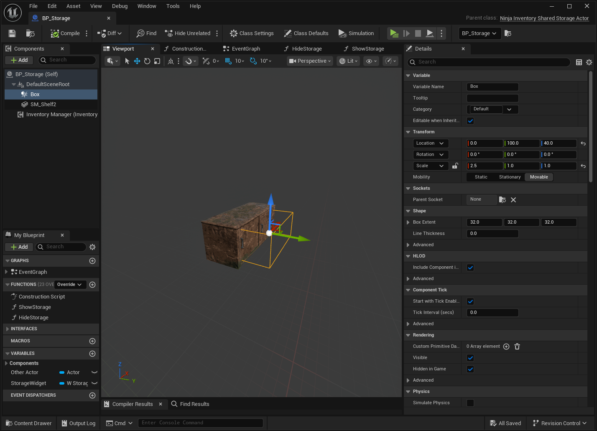
Task: Click the Compile button
Action: [x=65, y=33]
